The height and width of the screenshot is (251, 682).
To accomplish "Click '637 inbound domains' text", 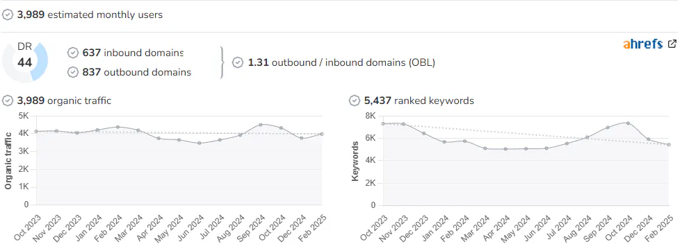I will pyautogui.click(x=133, y=53).
